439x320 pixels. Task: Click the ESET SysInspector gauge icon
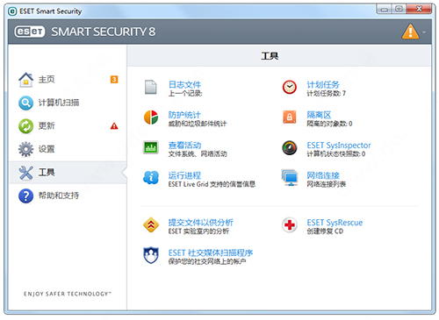289,147
